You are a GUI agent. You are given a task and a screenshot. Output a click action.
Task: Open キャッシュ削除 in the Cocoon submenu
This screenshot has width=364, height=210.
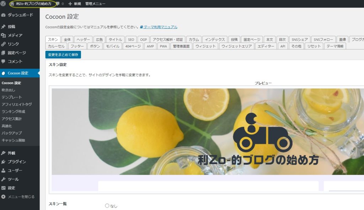13,140
